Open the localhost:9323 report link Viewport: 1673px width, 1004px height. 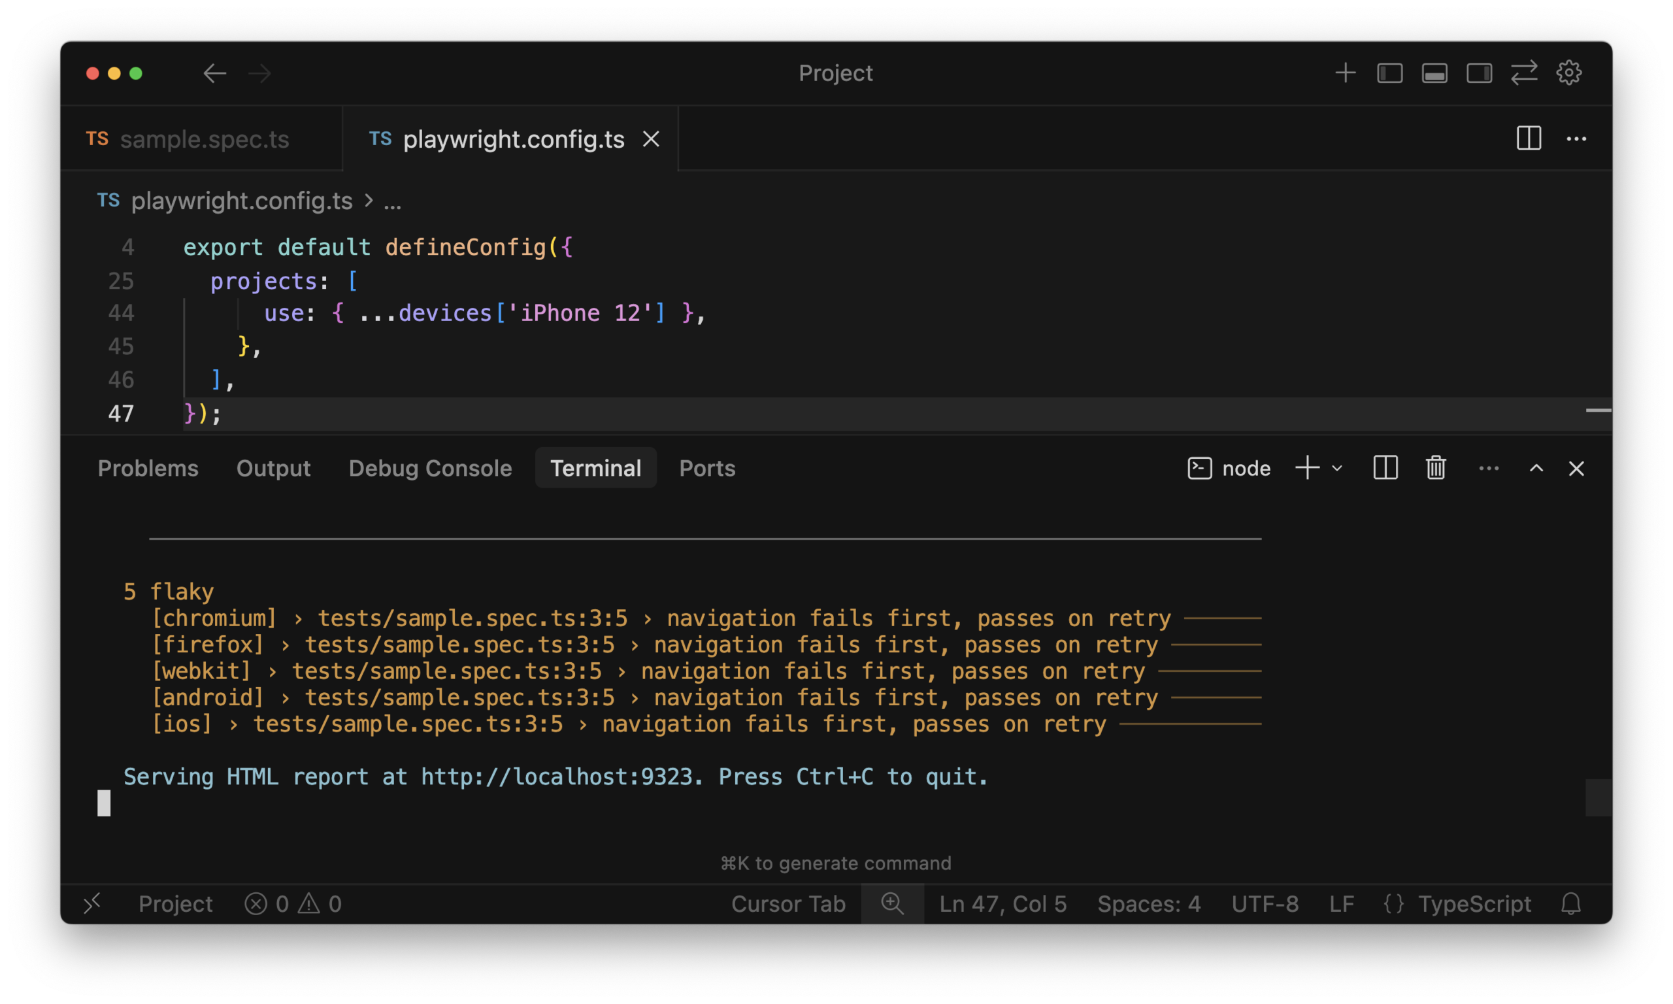pyautogui.click(x=557, y=777)
